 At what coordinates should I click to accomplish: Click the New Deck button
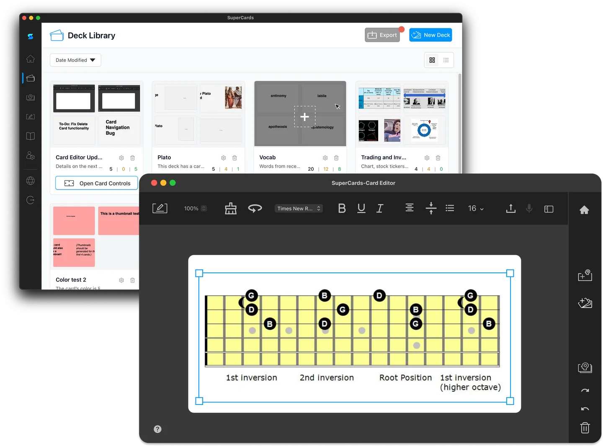(430, 35)
